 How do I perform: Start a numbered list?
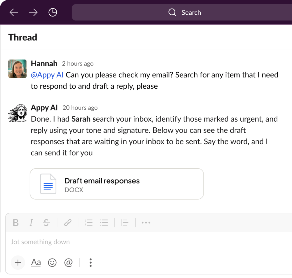tap(89, 223)
